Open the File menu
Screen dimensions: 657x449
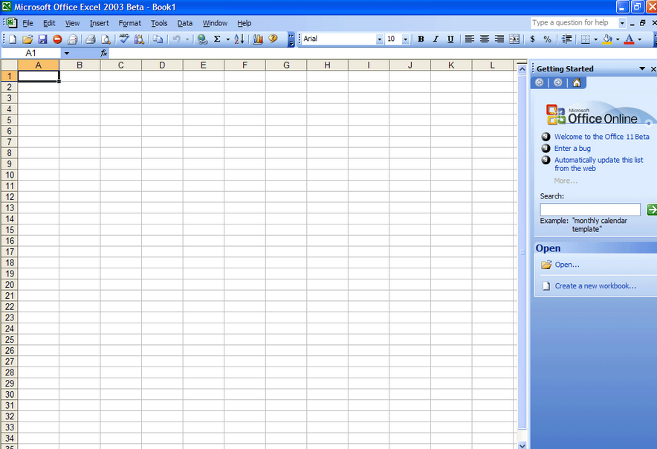(27, 23)
